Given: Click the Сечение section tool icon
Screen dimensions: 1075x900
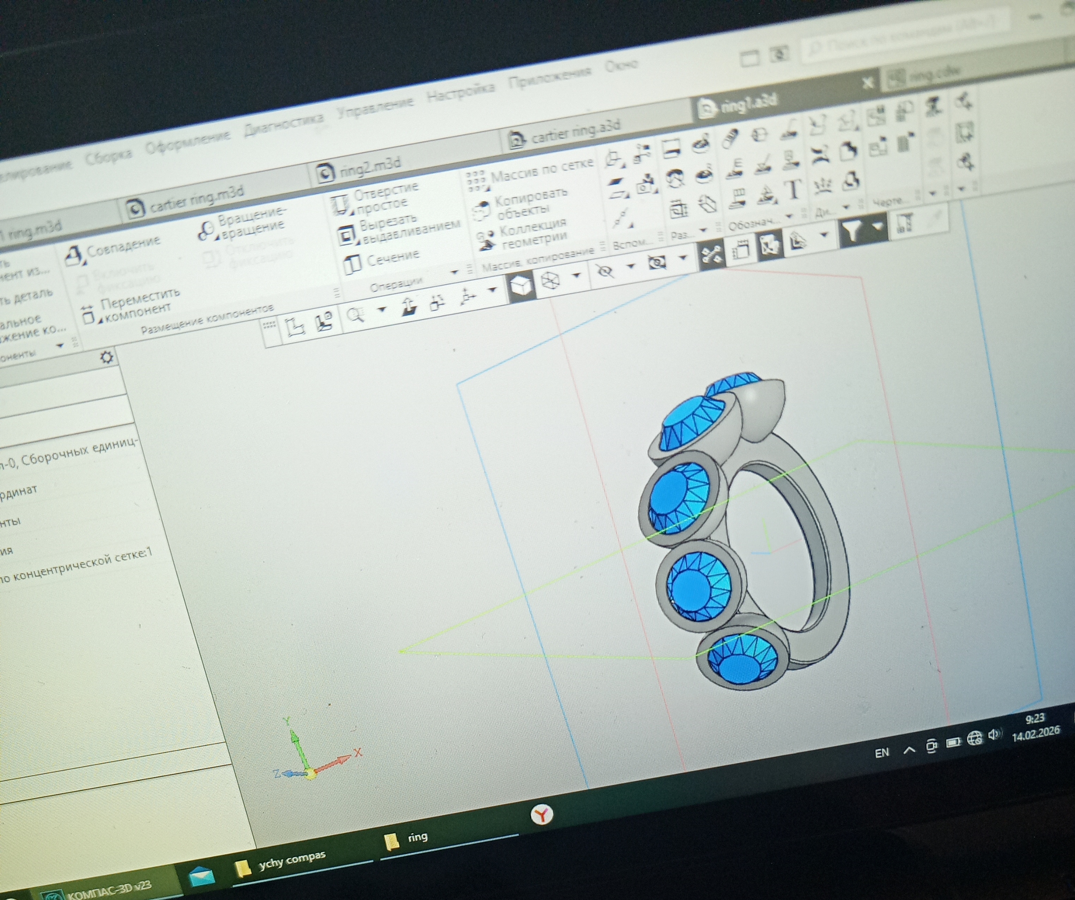Looking at the screenshot, I should 352,265.
